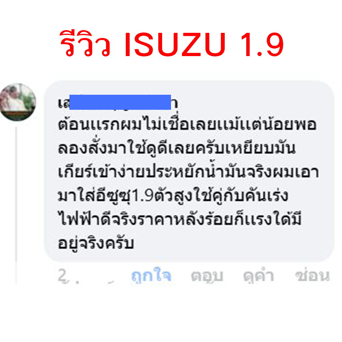Click the 1.9 inside the comment text
Image resolution: width=342 pixels, height=342 pixels.
coord(143,196)
